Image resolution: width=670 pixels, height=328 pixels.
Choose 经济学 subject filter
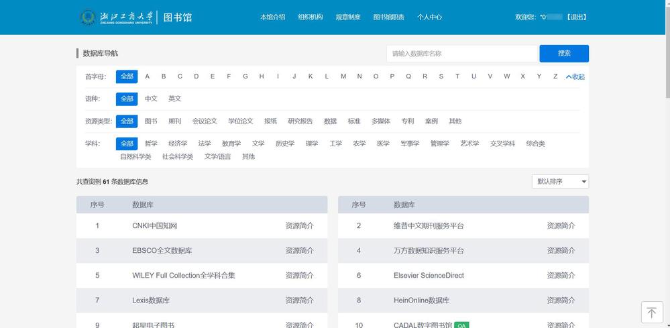pyautogui.click(x=178, y=144)
